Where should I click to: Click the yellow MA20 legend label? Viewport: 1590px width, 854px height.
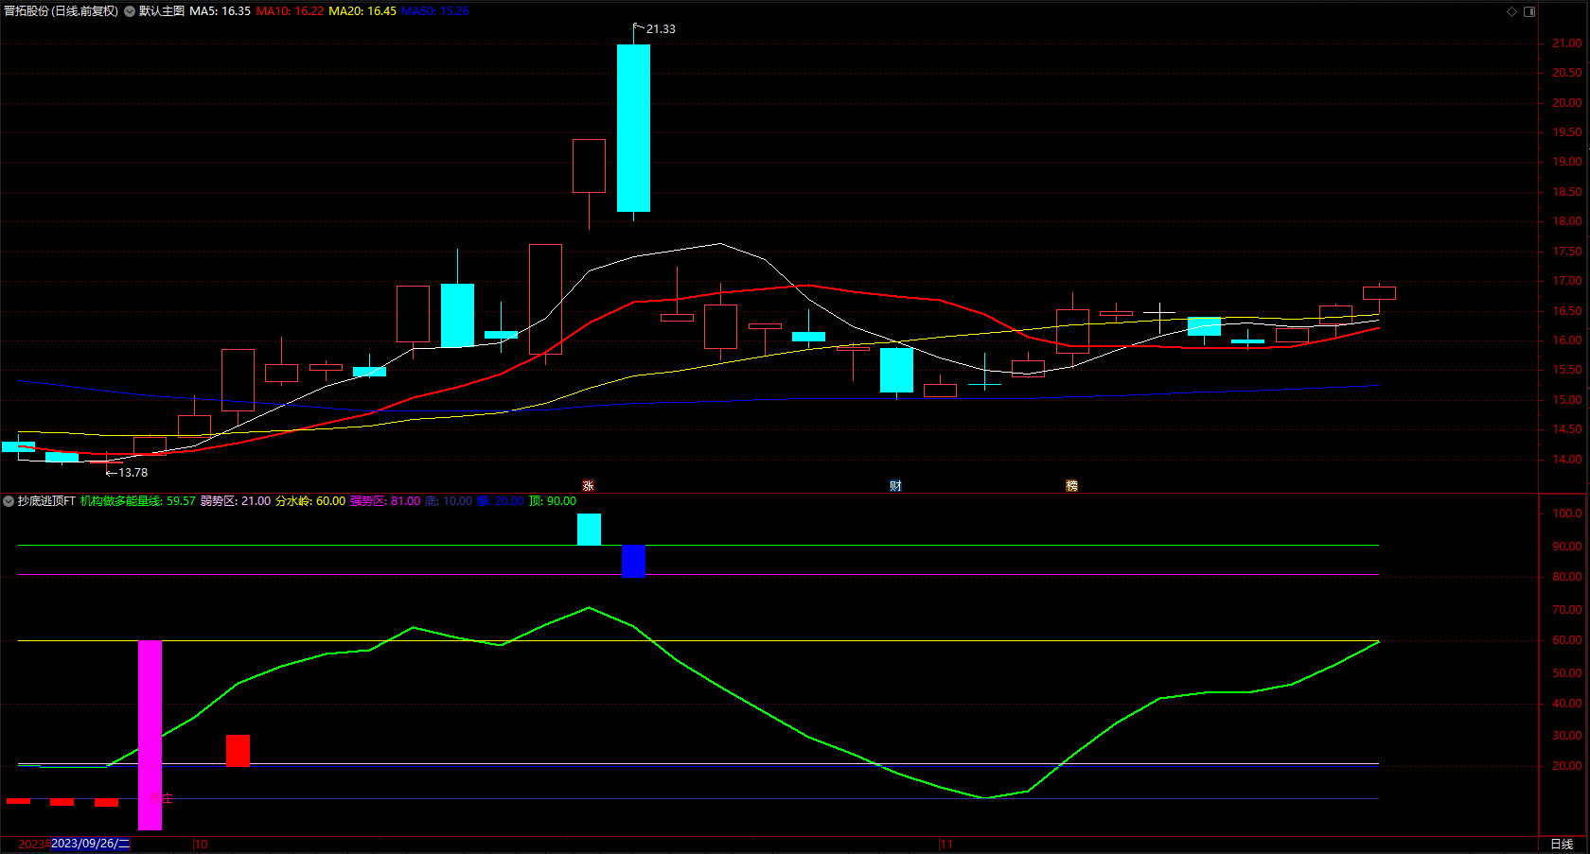tap(362, 11)
